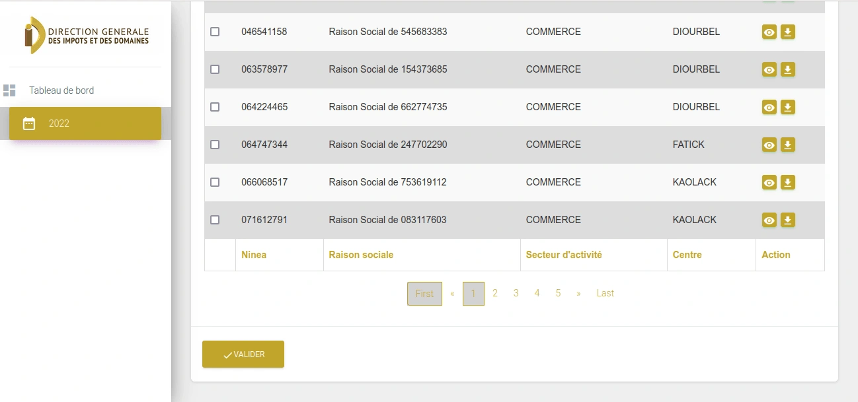Tick the checkbox for Ninea 046541158
Viewport: 858px width, 402px height.
point(215,32)
